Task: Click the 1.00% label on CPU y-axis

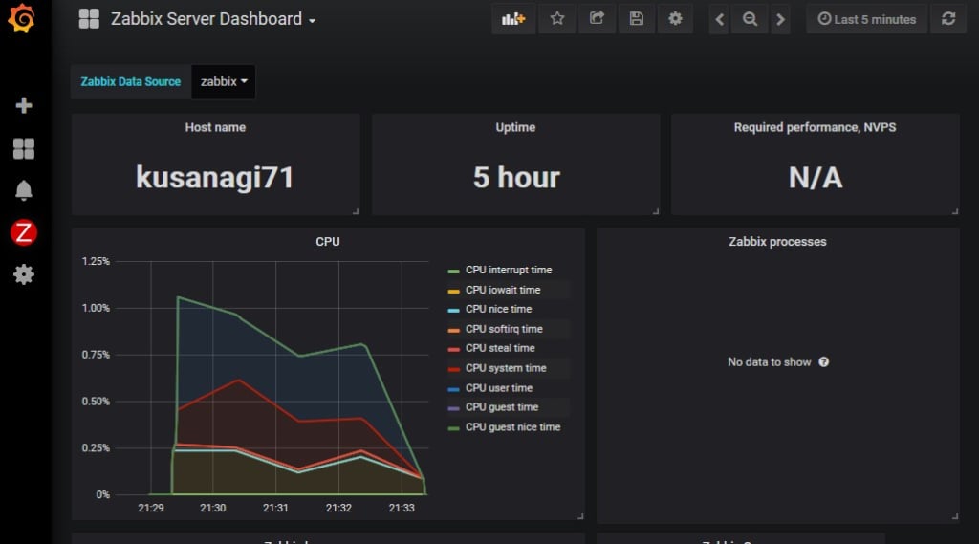Action: pyautogui.click(x=96, y=308)
